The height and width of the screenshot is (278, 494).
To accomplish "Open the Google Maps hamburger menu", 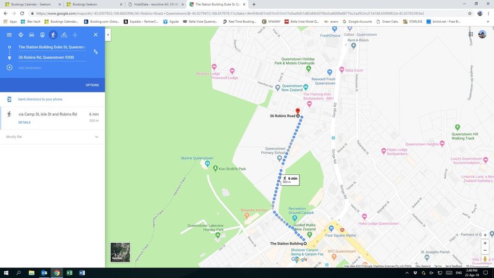I will (9, 35).
